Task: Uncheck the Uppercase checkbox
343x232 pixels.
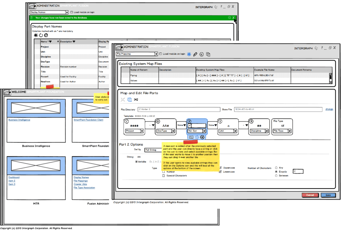Action: pyautogui.click(x=220, y=168)
